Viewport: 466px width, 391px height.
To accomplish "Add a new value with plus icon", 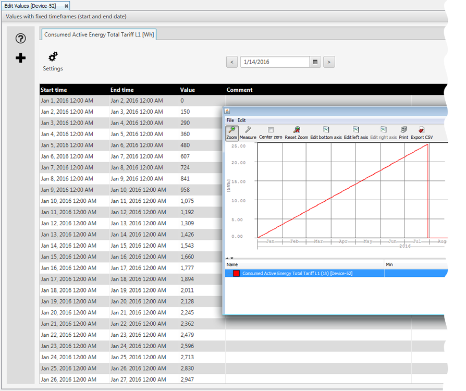I will coord(20,58).
